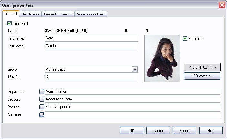Click the USB camera button

202,76
